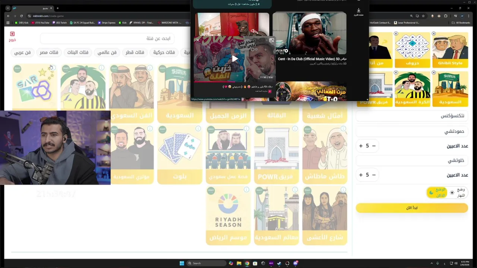Select the فئات قطر category chip
477x268 pixels.
point(135,52)
